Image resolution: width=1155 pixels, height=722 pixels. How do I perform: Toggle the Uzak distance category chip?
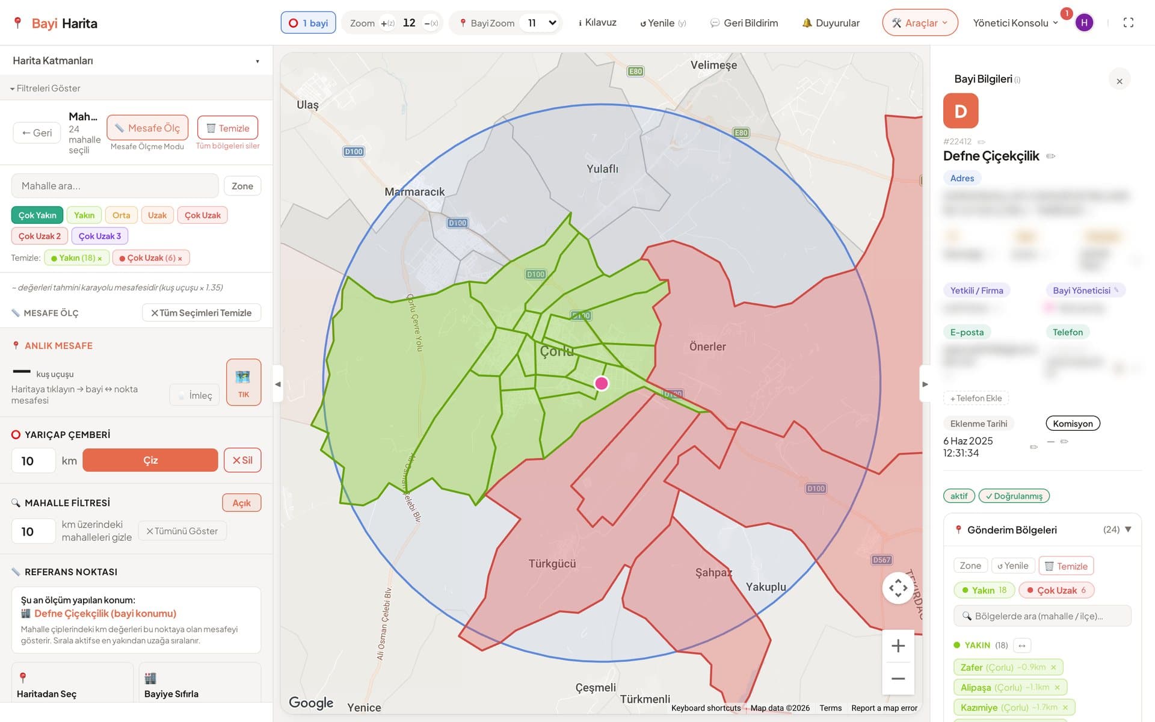[x=157, y=215]
